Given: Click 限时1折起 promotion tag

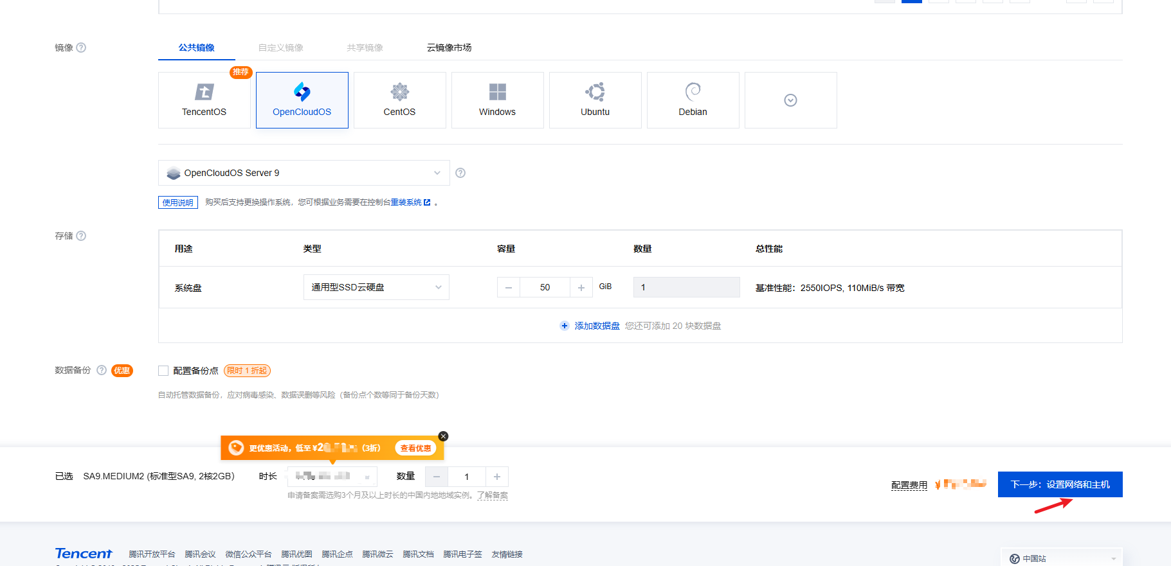Looking at the screenshot, I should click(248, 371).
